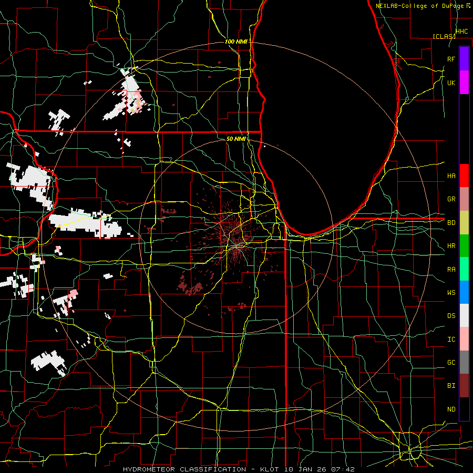Click the RF text label in legend
The image size is (473, 473).
(x=451, y=59)
